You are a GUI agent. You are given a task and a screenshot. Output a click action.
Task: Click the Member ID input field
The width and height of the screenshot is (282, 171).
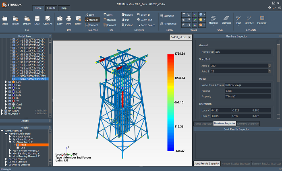243,52
